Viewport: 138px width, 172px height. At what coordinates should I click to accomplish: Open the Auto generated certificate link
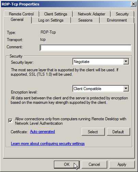pyautogui.click(x=42, y=132)
